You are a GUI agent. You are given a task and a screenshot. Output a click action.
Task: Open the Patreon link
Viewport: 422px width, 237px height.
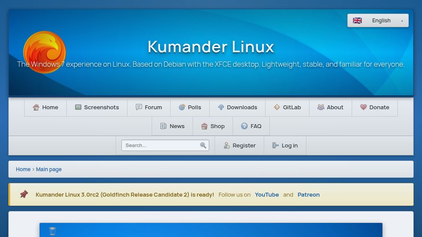(309, 194)
